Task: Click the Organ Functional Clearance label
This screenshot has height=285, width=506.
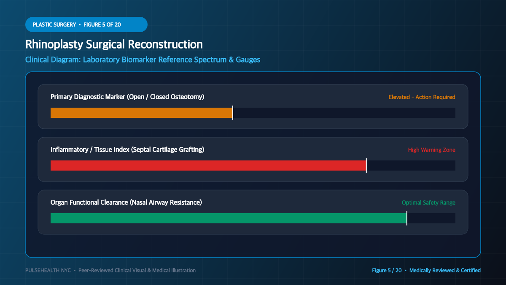Action: [x=126, y=202]
